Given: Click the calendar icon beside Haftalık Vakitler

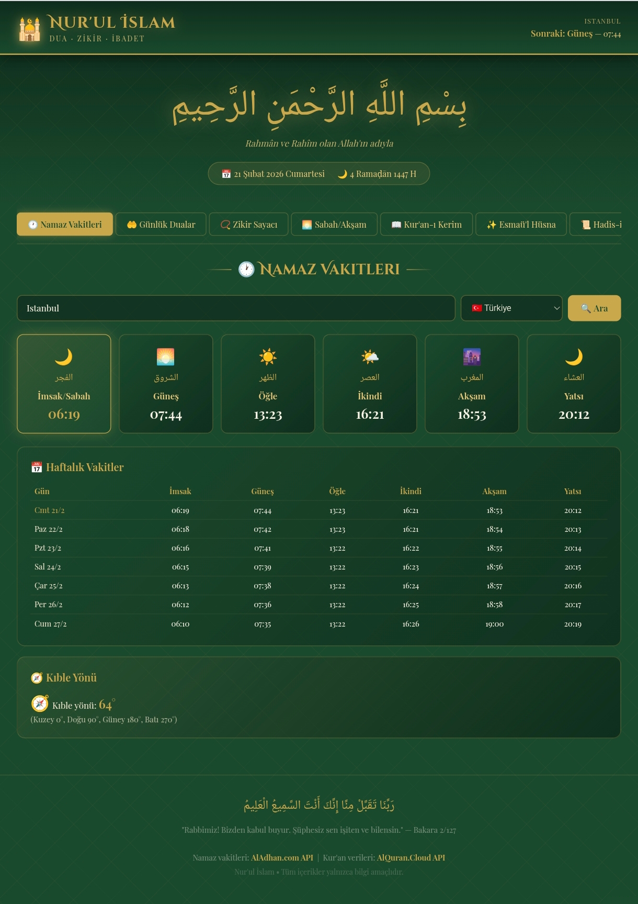Looking at the screenshot, I should (x=37, y=467).
